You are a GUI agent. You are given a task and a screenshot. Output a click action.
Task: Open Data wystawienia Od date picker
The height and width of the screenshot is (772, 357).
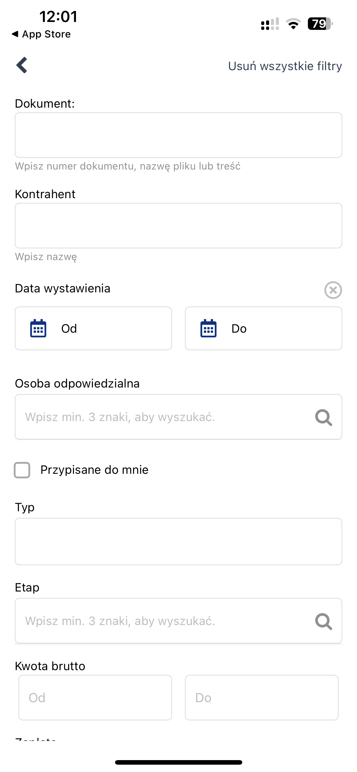click(93, 328)
